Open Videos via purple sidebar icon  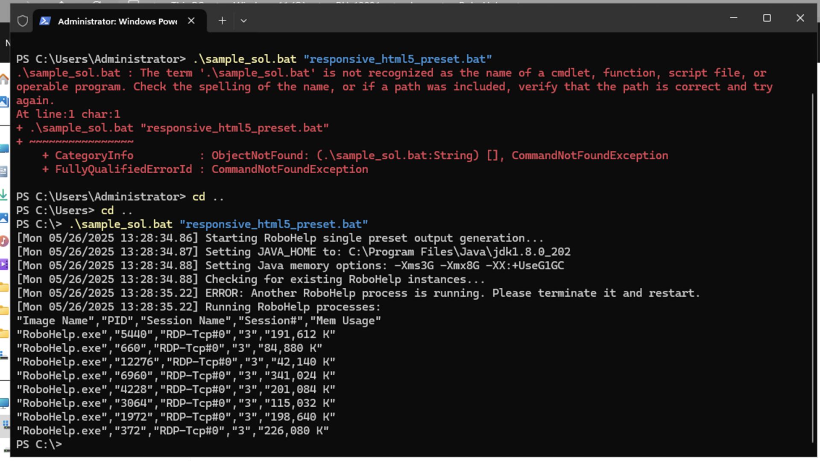(x=4, y=264)
